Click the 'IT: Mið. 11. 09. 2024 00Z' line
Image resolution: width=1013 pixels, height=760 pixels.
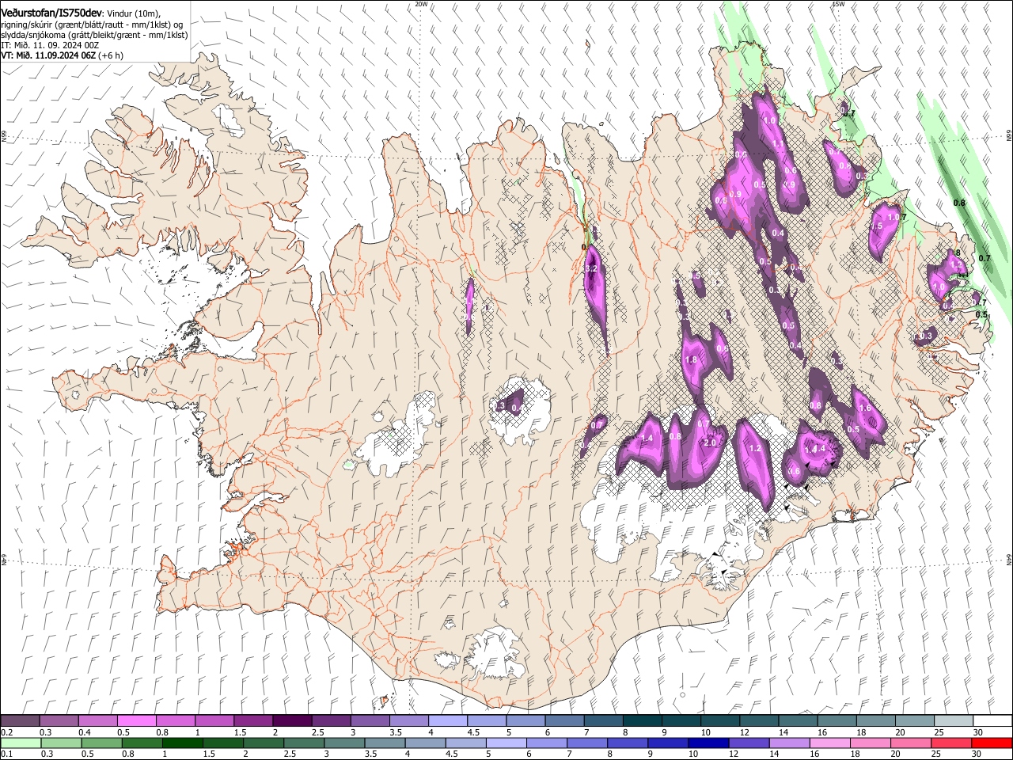coord(50,45)
